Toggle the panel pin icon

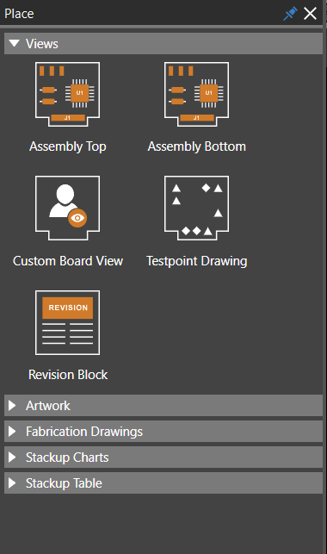pyautogui.click(x=290, y=14)
